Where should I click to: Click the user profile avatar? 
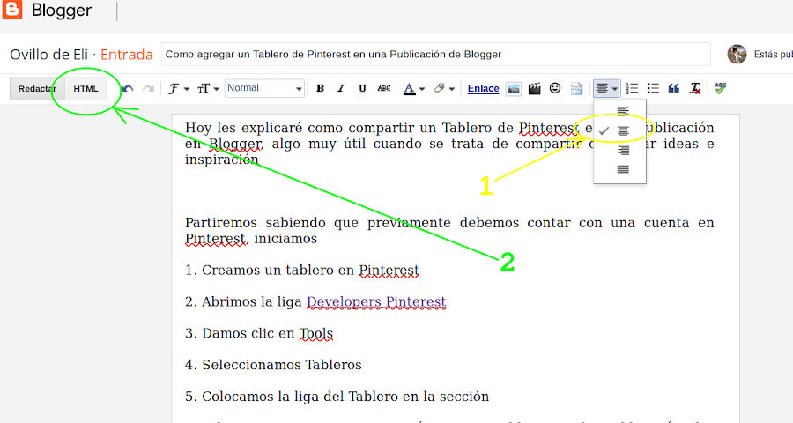737,54
